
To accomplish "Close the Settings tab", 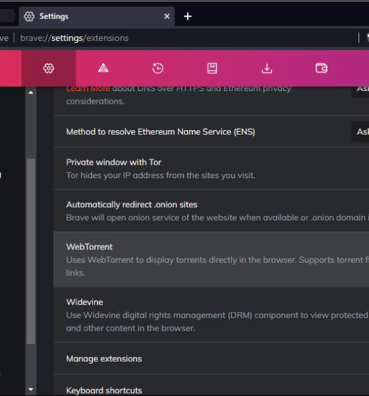I will (x=167, y=16).
